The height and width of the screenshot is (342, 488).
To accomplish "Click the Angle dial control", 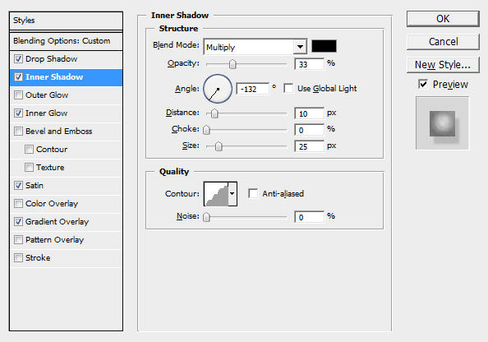I will pyautogui.click(x=218, y=89).
